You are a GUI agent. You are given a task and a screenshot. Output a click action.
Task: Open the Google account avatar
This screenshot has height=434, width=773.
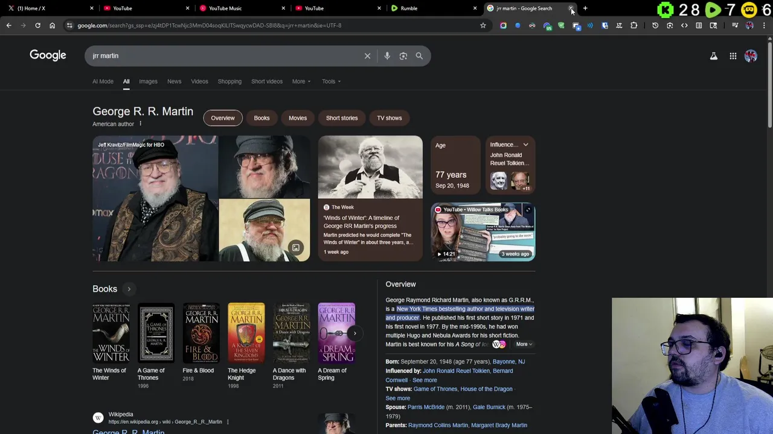click(751, 56)
